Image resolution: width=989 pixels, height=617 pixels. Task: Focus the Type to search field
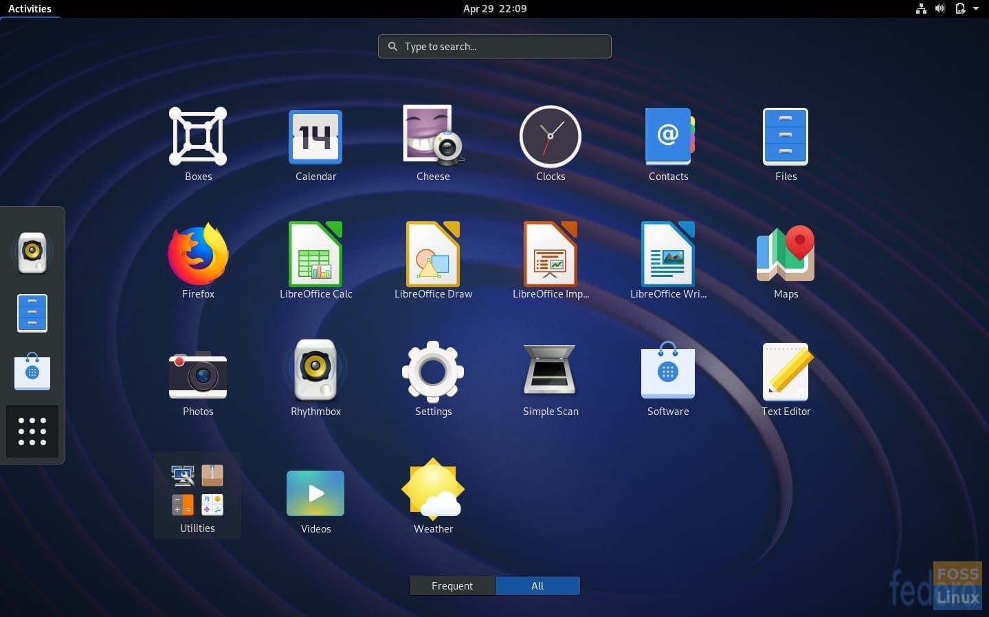click(495, 46)
